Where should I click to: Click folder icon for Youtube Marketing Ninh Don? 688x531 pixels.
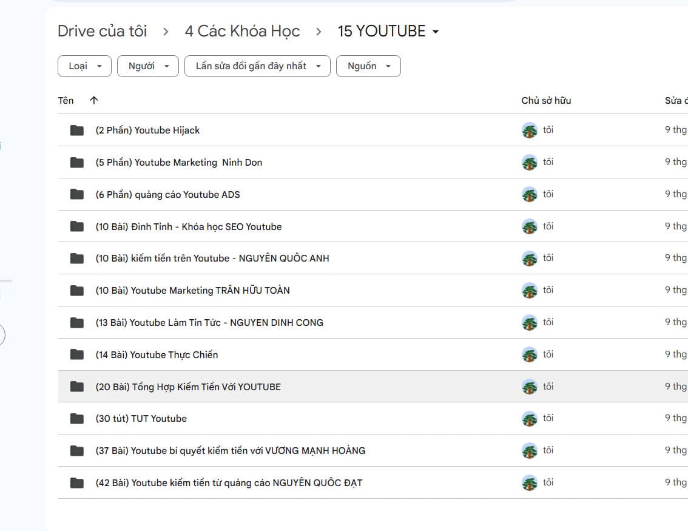[x=77, y=163]
